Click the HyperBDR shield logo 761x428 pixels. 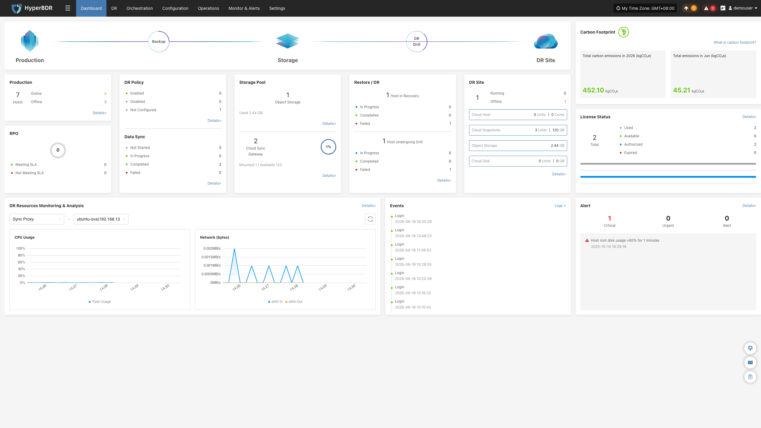tap(17, 8)
